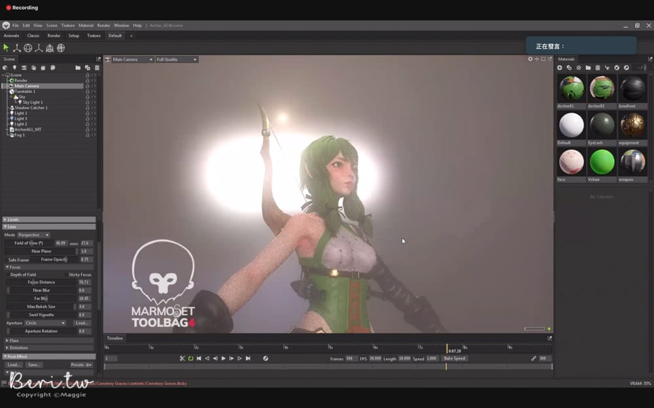Lock the Main Camera object
Viewport: 654px width, 408px height.
[x=87, y=86]
